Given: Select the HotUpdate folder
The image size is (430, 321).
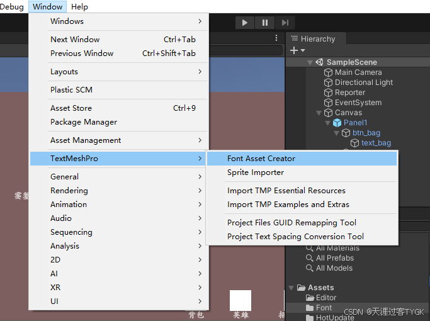Looking at the screenshot, I should pos(335,317).
